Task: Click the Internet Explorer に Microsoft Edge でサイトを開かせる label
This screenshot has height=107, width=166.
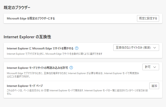Action: (40, 48)
